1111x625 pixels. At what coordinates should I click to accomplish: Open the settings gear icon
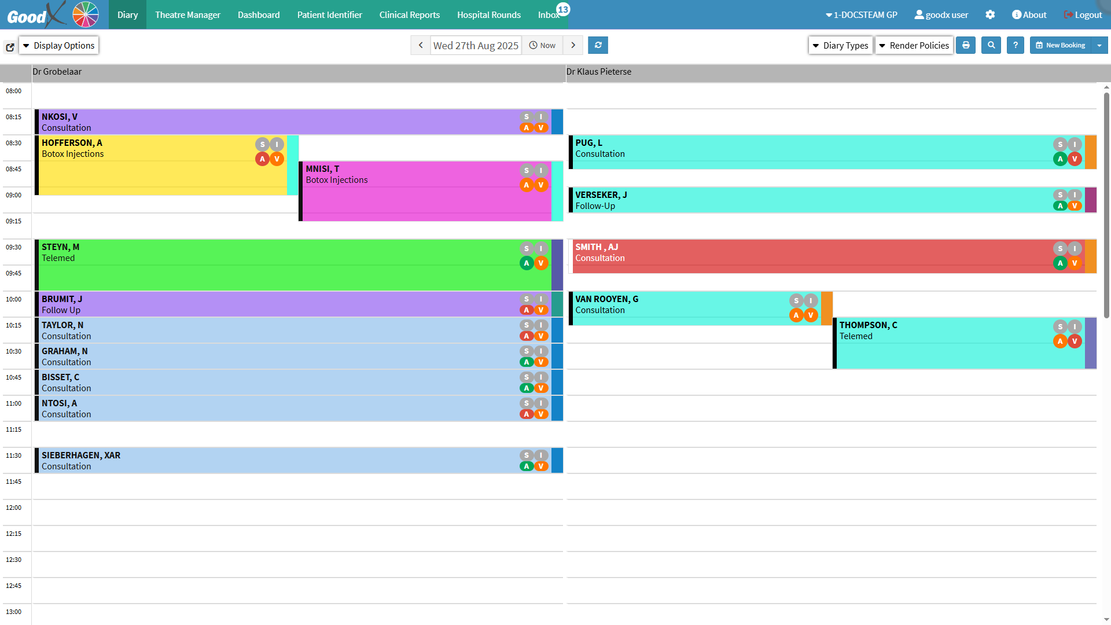pyautogui.click(x=990, y=15)
